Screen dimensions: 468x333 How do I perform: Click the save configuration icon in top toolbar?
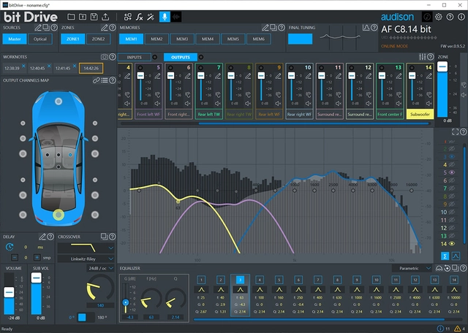pos(95,16)
